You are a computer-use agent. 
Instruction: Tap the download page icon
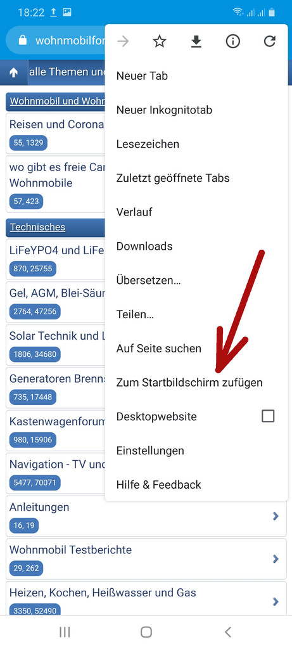coord(196,41)
